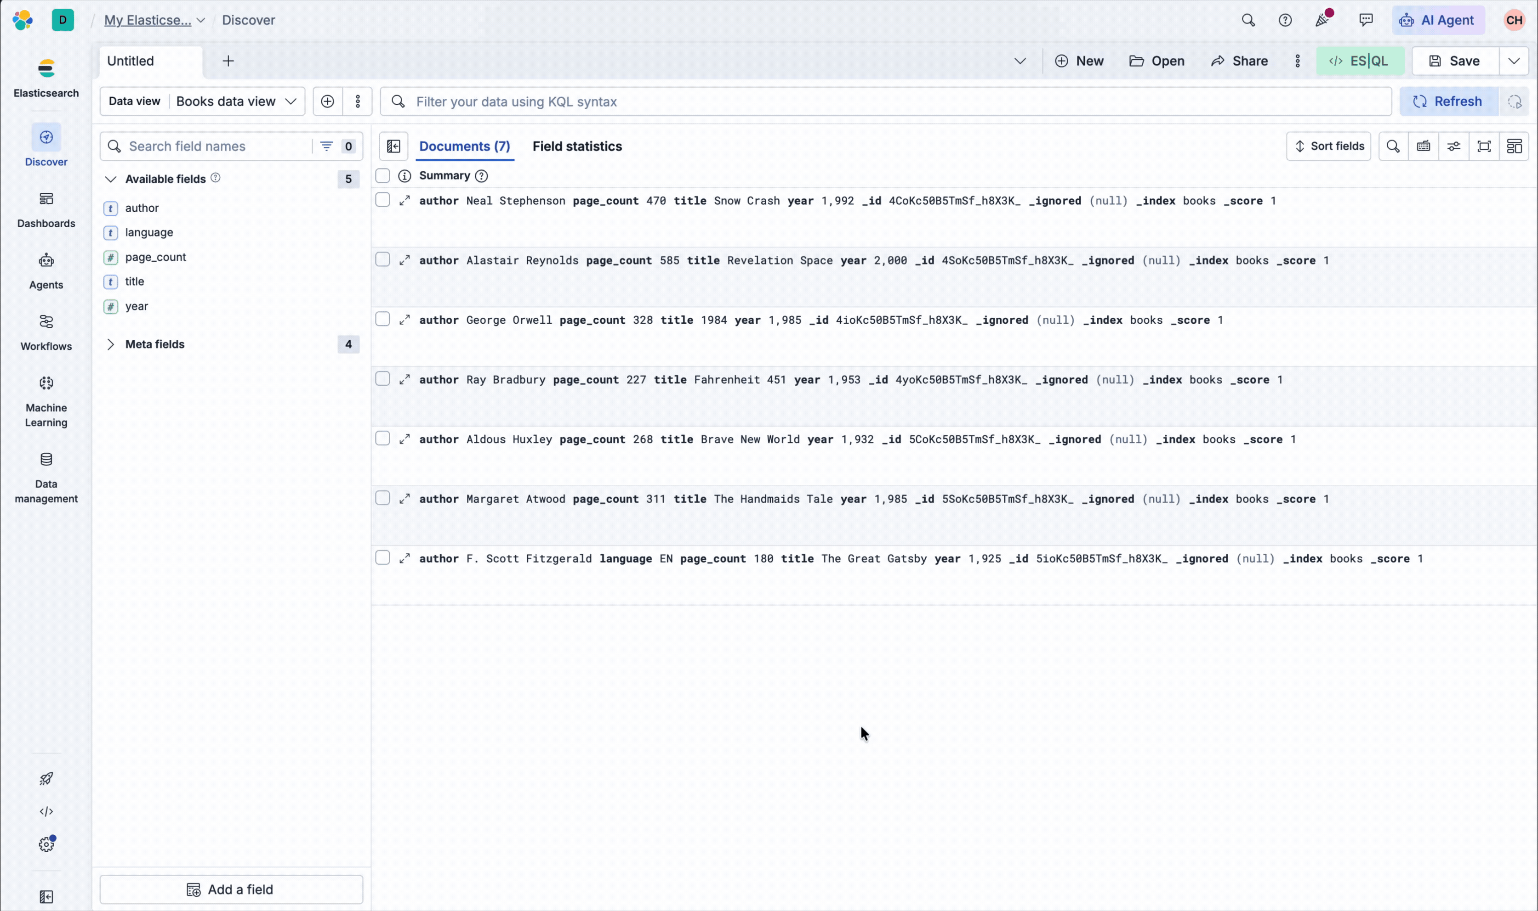Select the checkbox on the George Orwell row
This screenshot has height=911, width=1538.
click(x=383, y=319)
